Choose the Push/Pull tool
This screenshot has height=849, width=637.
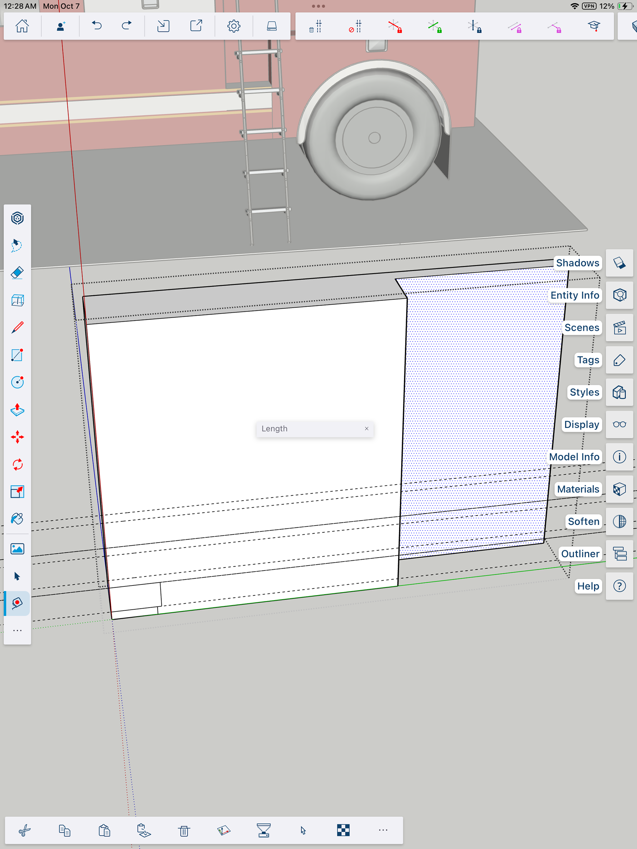17,409
